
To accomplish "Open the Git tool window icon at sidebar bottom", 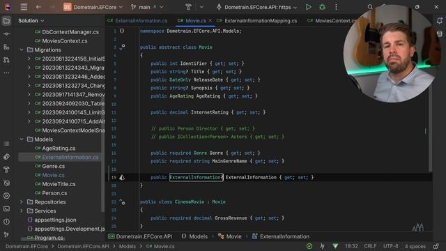I will point(6,235).
